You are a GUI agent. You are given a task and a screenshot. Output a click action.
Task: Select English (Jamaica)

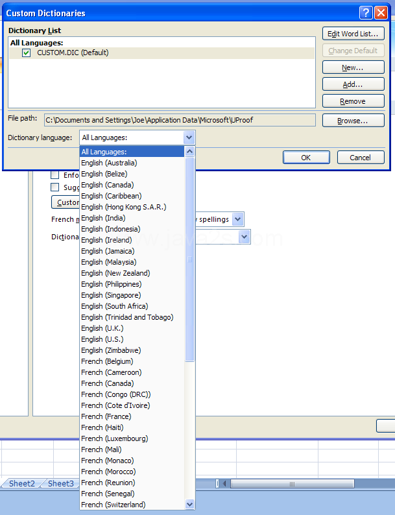[x=132, y=251]
